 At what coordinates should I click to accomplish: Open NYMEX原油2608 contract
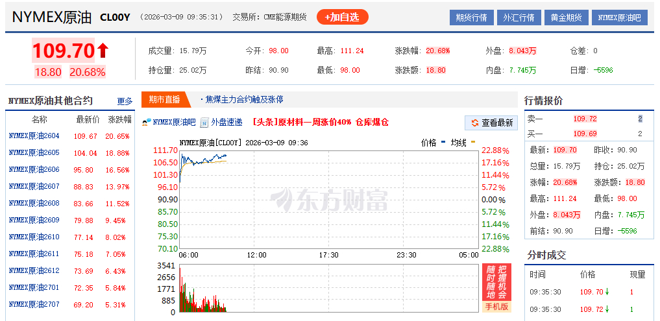coord(34,203)
